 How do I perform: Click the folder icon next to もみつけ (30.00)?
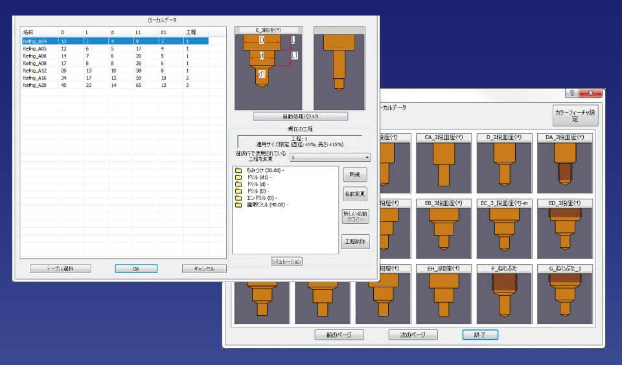pyautogui.click(x=238, y=170)
